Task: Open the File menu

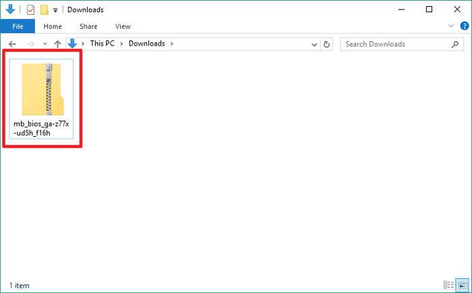Action: (x=17, y=26)
